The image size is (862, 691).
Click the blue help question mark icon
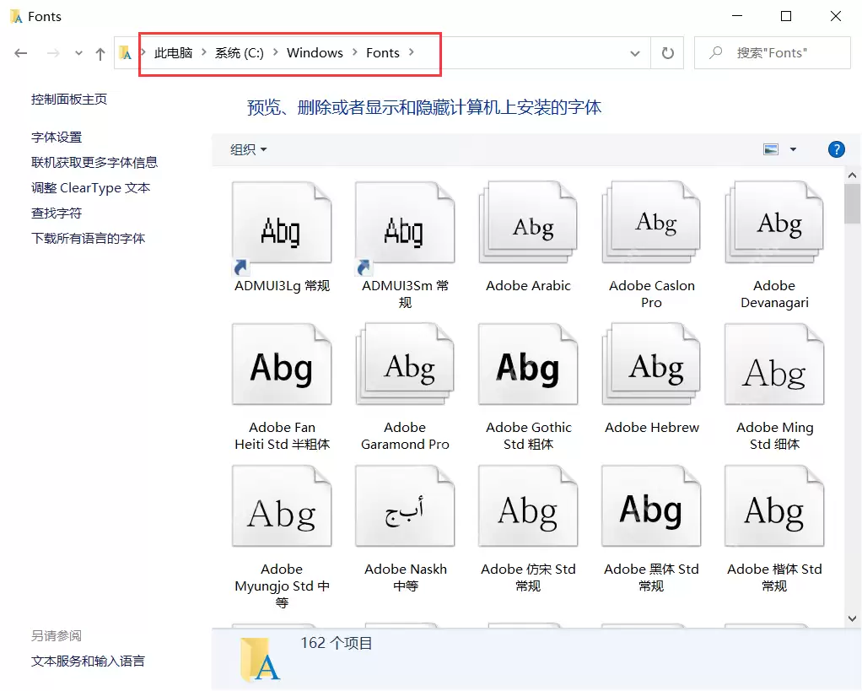coord(836,149)
